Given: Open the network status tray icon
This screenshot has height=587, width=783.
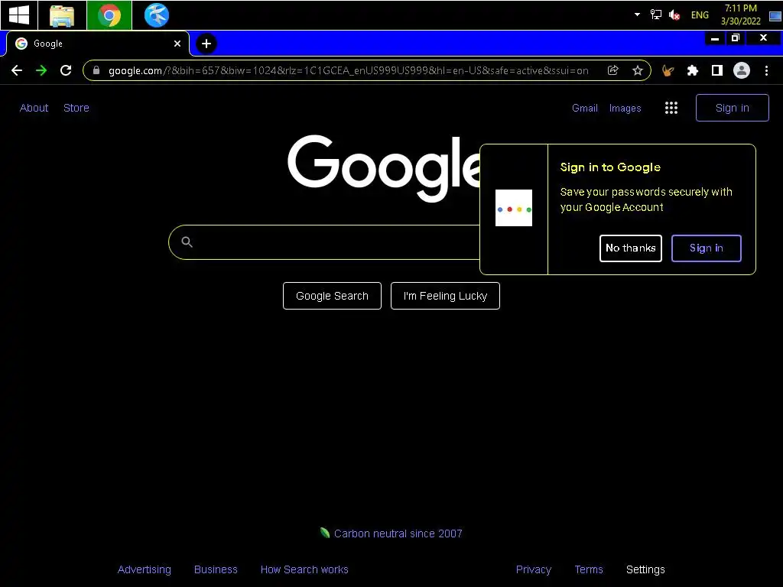Looking at the screenshot, I should click(655, 15).
